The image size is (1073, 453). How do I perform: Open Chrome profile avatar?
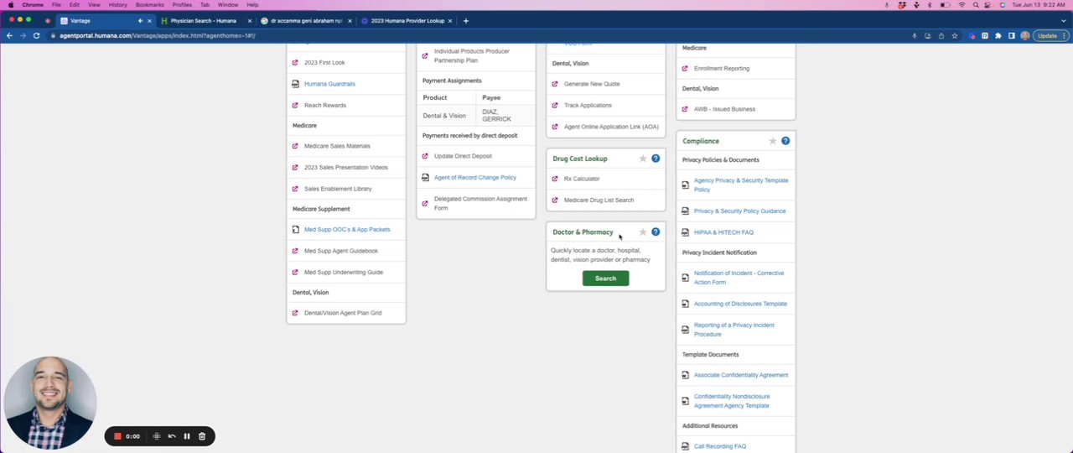pos(1024,35)
